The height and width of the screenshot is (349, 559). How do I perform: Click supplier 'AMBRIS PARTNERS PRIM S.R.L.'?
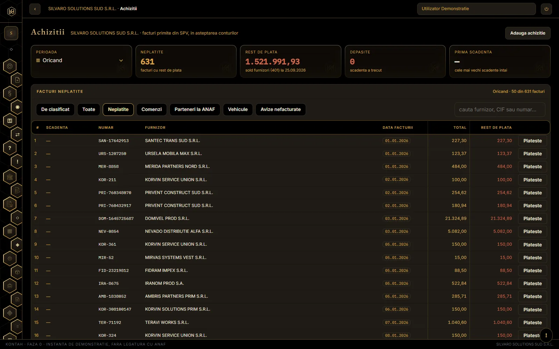tap(176, 296)
